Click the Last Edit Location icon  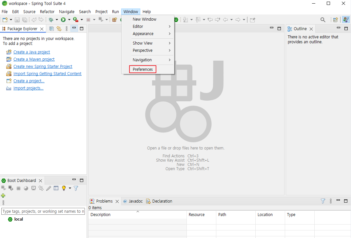210,20
